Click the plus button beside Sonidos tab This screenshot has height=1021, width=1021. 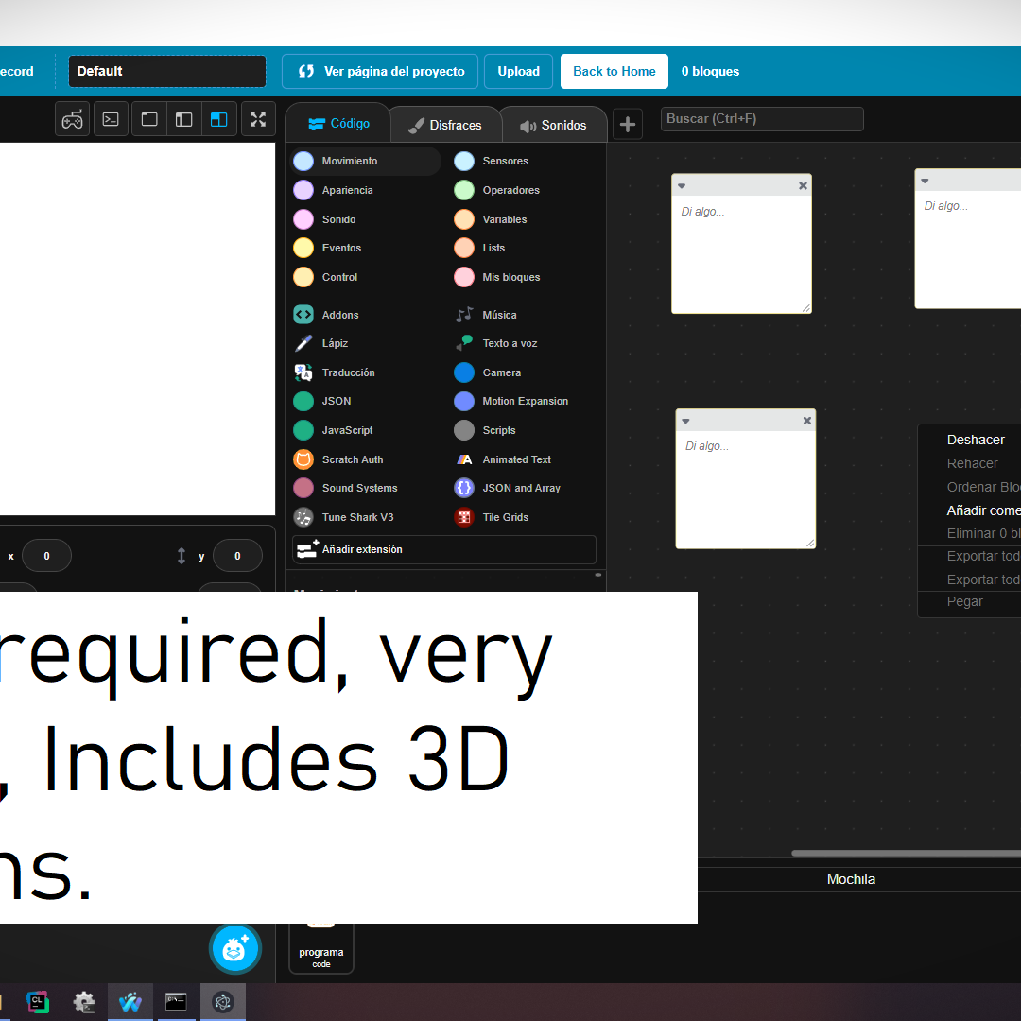pos(628,125)
